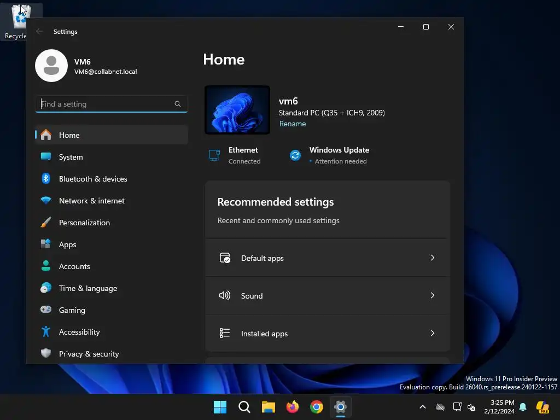Click the Windows Update sync icon
The height and width of the screenshot is (420, 560).
click(x=295, y=155)
